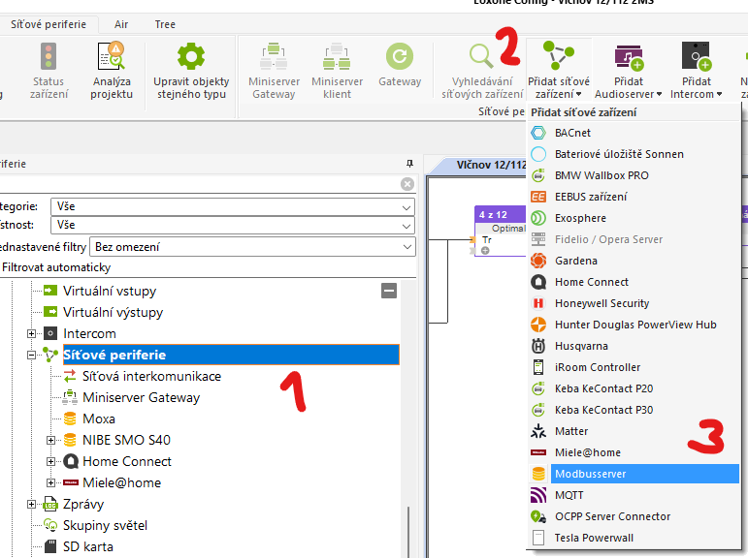Open Status zařízení traffic light icon
The height and width of the screenshot is (558, 748).
pos(49,56)
